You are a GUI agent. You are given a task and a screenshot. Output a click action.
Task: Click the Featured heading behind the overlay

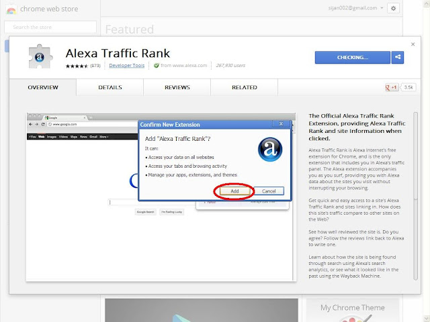pyautogui.click(x=130, y=30)
